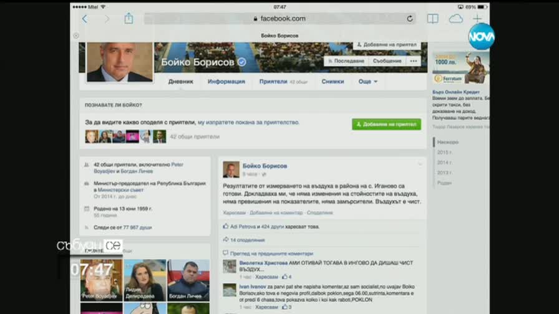Image resolution: width=559 pixels, height=314 pixels.
Task: Click the 14 споделяния shares link
Action: (x=248, y=240)
